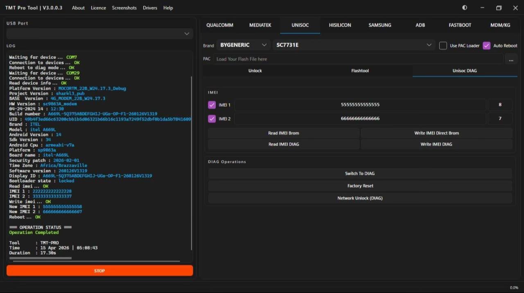Switch to the SAMSUNG tab
This screenshot has height=293, width=524.
(380, 25)
